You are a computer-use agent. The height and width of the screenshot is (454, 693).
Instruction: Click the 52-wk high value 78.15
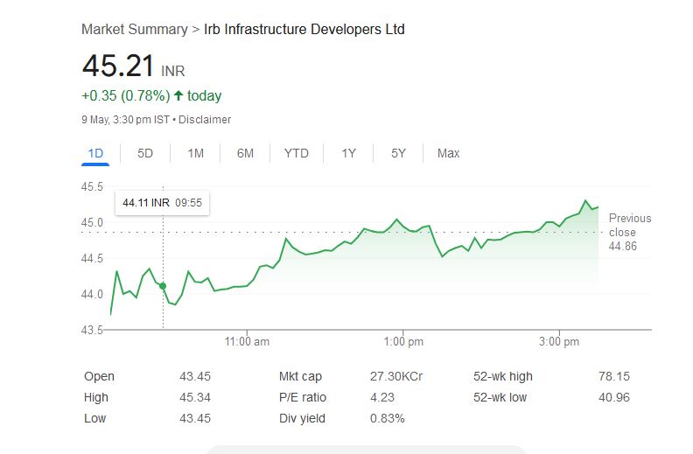tap(614, 376)
